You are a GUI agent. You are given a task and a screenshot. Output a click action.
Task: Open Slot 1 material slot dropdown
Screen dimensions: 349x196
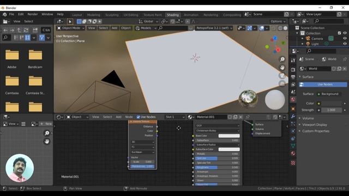(175, 117)
